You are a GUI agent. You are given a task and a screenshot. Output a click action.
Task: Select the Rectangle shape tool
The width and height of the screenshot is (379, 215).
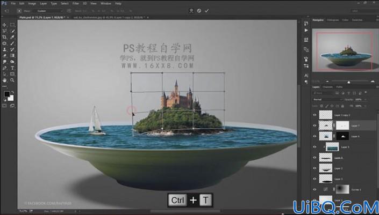click(x=12, y=74)
